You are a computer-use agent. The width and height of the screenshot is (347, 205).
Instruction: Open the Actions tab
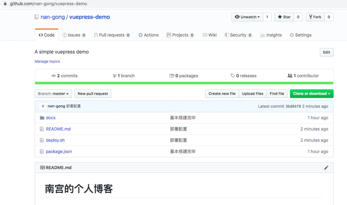click(x=148, y=35)
